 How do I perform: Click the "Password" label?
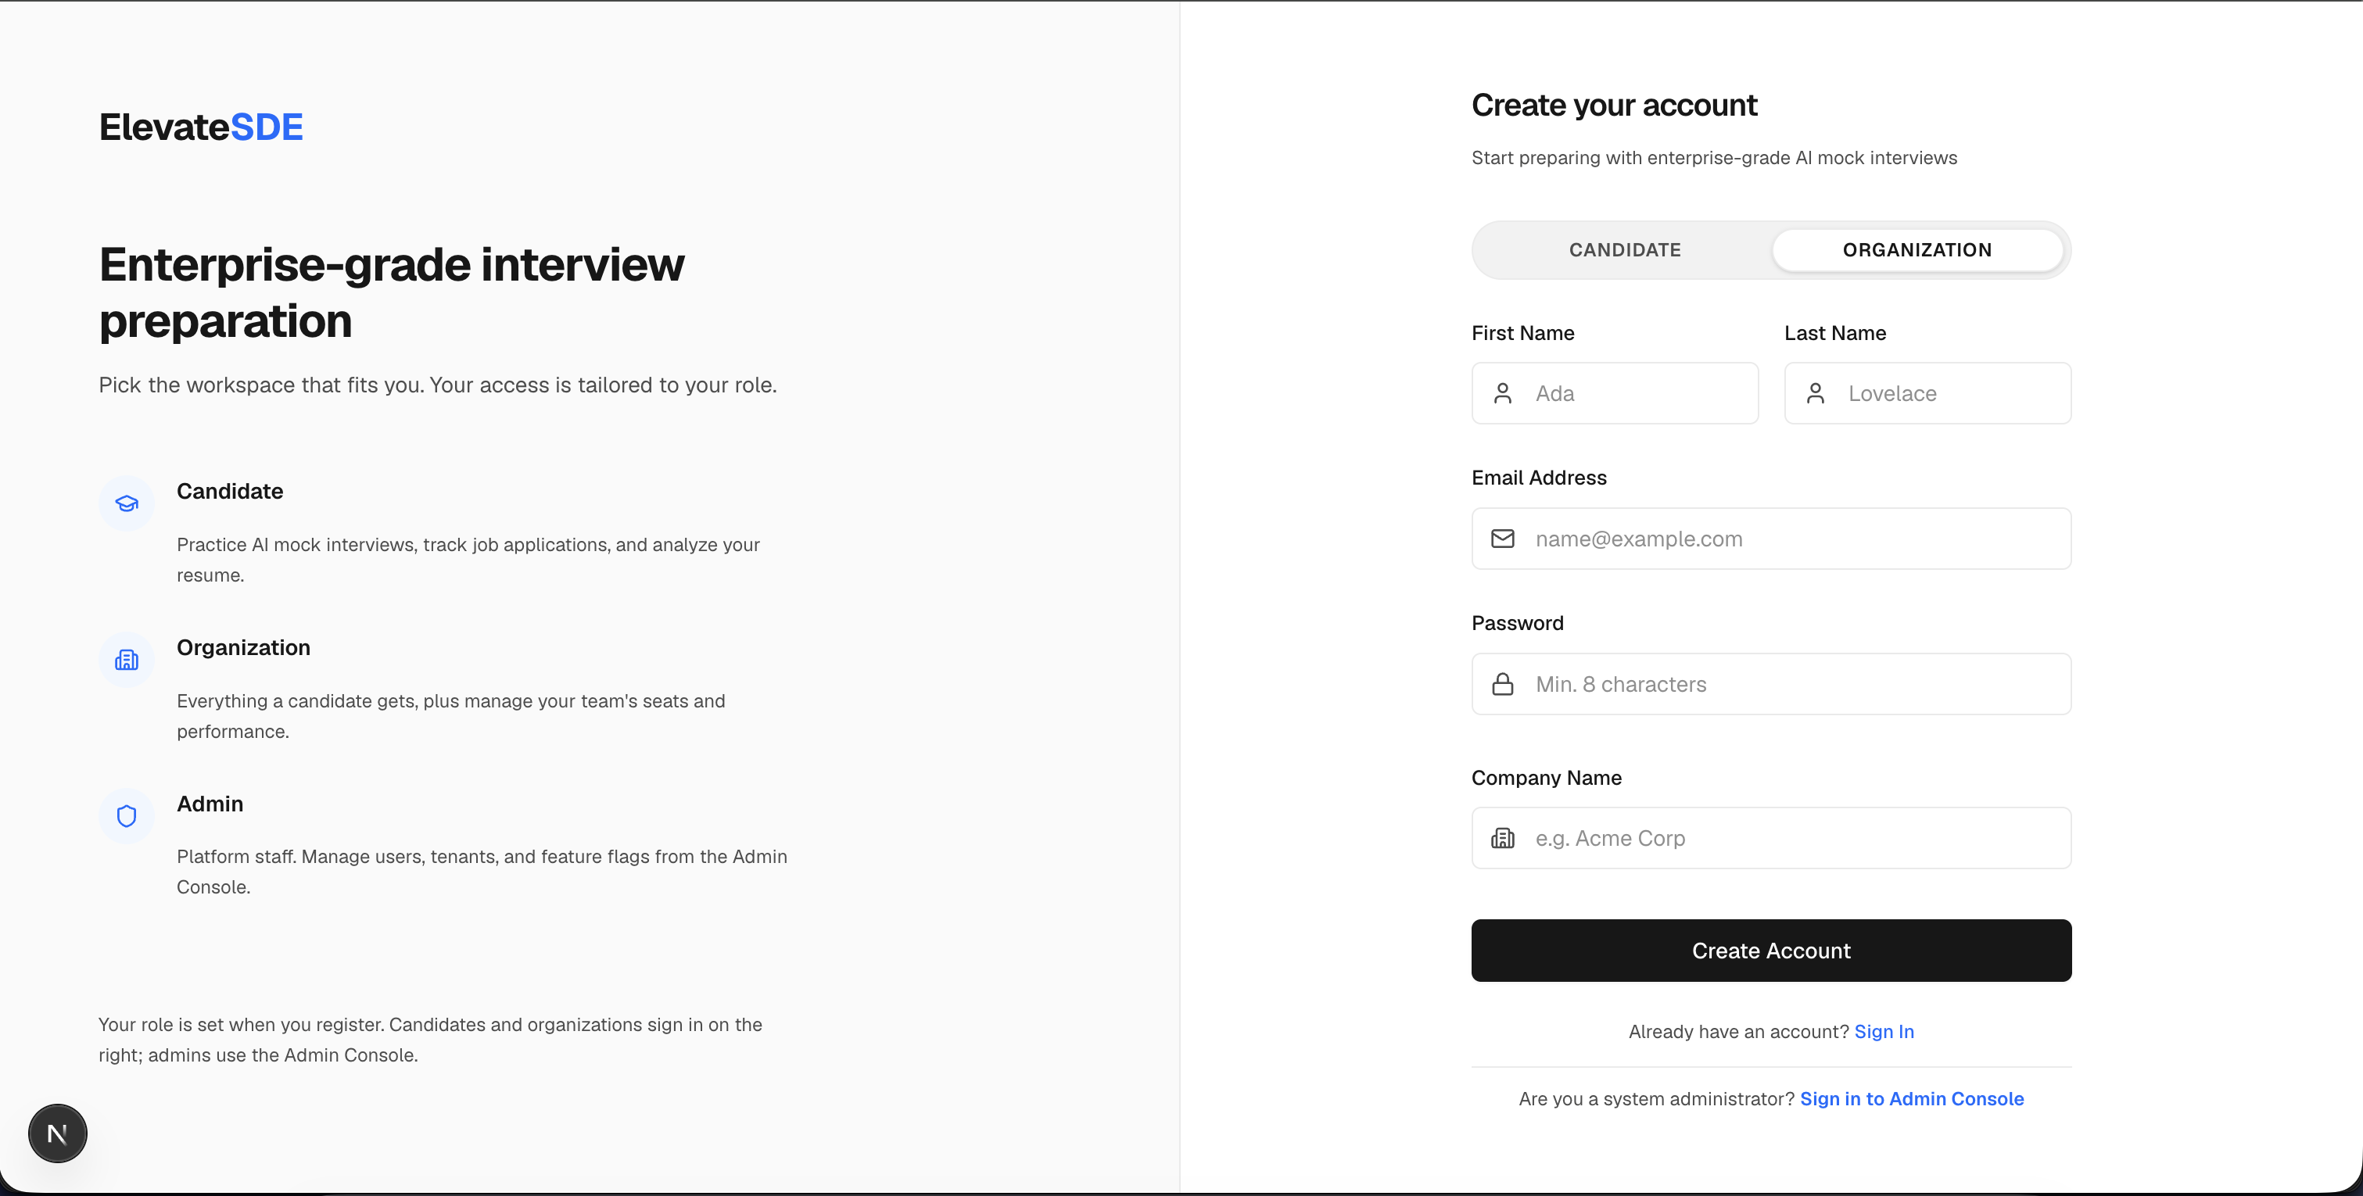[x=1517, y=624]
